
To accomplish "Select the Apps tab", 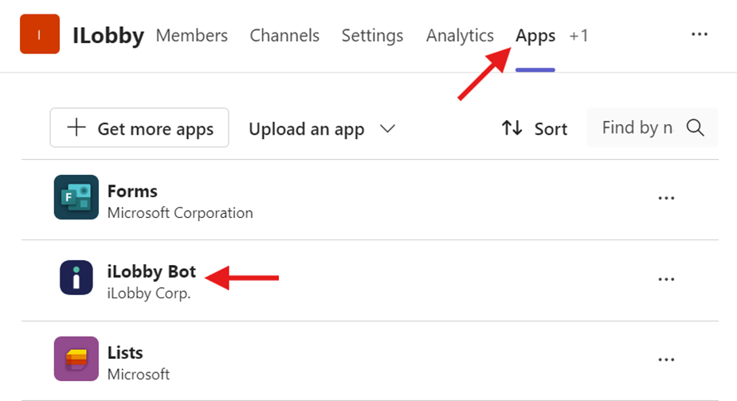I will click(x=535, y=36).
